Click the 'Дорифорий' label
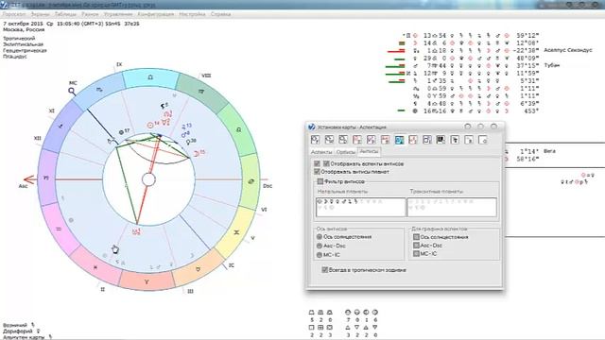Image resolution: width=605 pixels, height=340 pixels. click(18, 331)
